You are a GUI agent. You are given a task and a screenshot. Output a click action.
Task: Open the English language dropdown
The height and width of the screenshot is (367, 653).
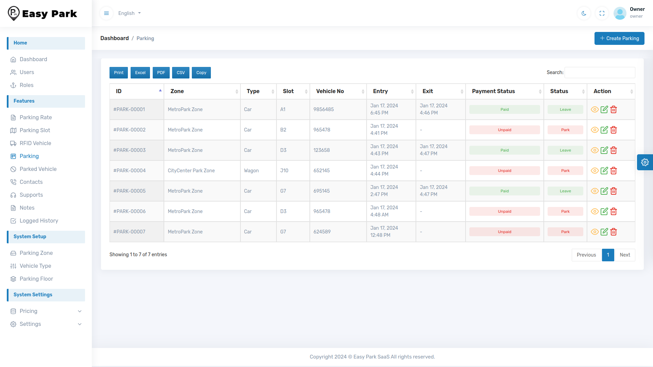pyautogui.click(x=129, y=13)
